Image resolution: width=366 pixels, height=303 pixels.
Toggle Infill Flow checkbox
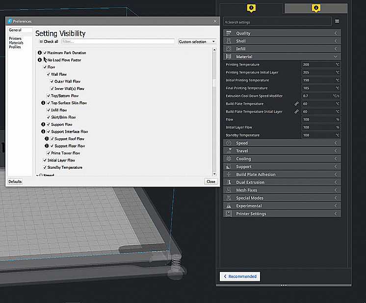click(48, 110)
